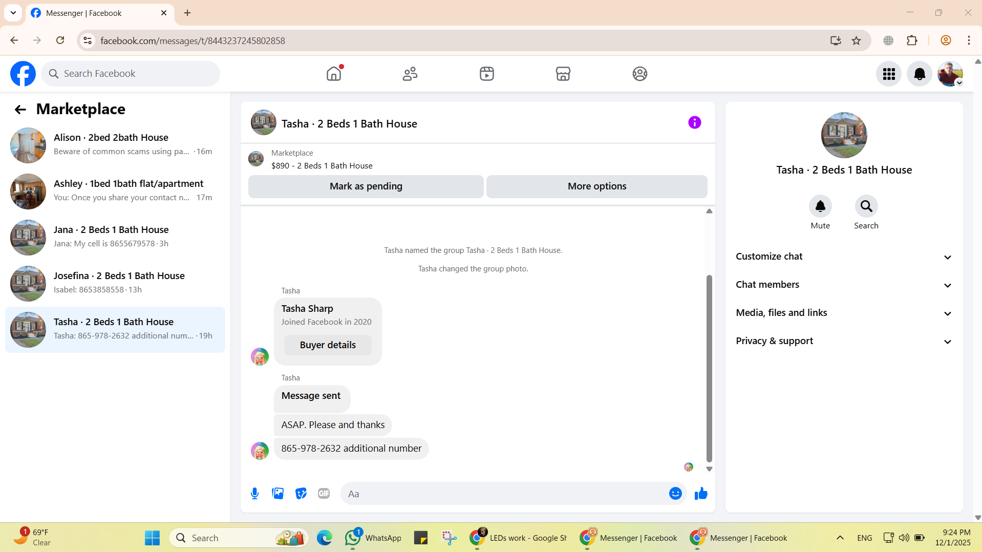The height and width of the screenshot is (552, 982).
Task: Open Josefina 2 Beds 1 Bath House conversation
Action: (x=115, y=283)
